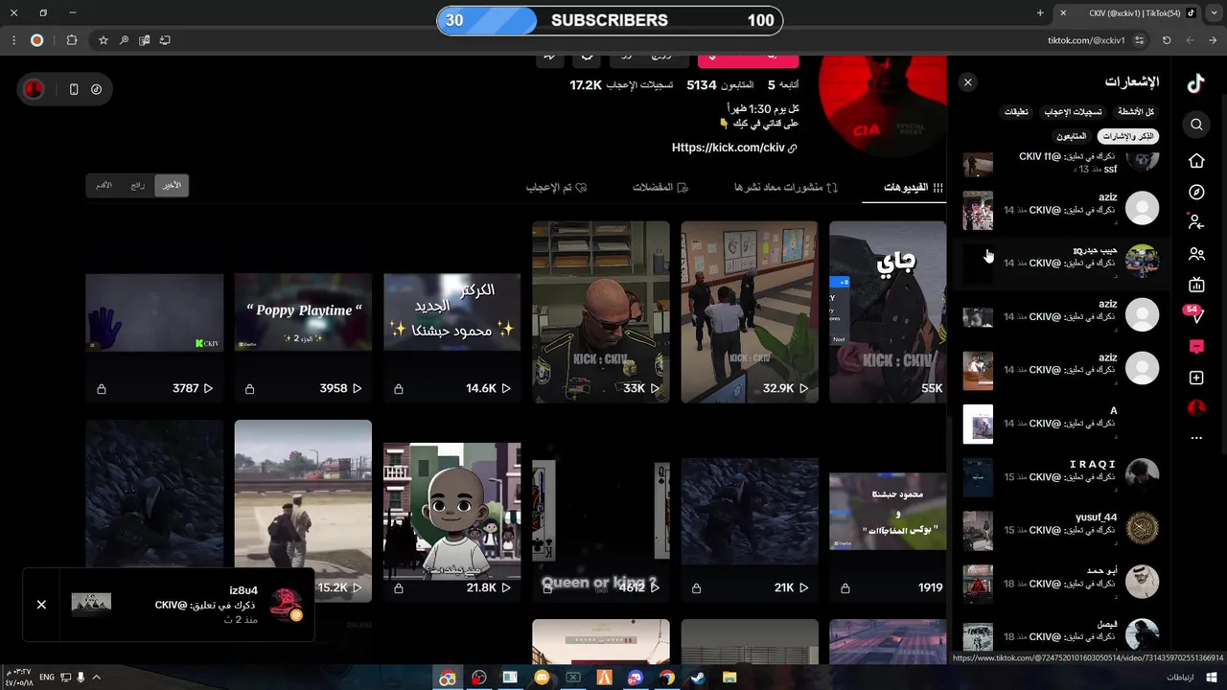Open the ssf mention notification
This screenshot has height=690, width=1227.
tap(1061, 163)
